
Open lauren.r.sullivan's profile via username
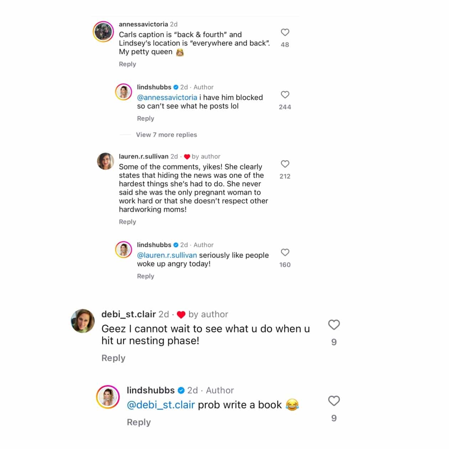coord(144,156)
